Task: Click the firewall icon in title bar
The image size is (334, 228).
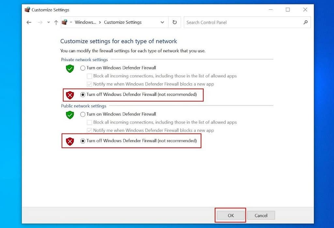Action: point(27,10)
